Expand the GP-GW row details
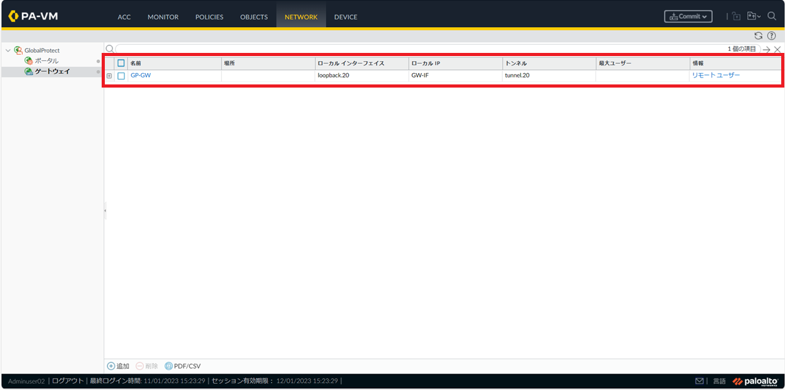Image resolution: width=785 pixels, height=390 pixels. click(109, 76)
